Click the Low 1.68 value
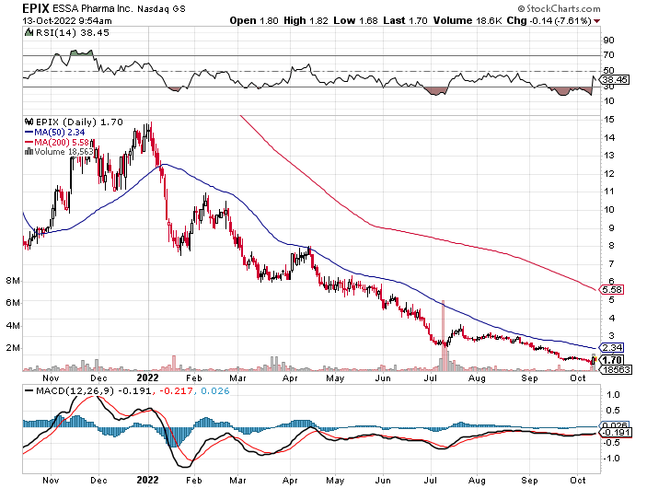This screenshot has width=647, height=488. click(355, 20)
